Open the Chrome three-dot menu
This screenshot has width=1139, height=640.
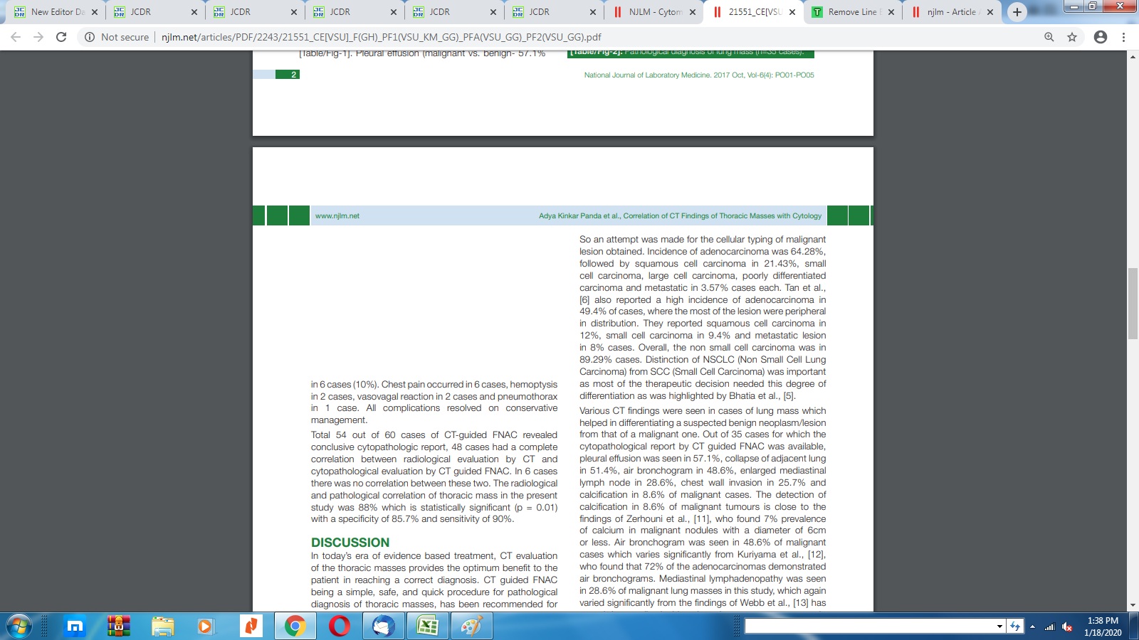pos(1124,37)
